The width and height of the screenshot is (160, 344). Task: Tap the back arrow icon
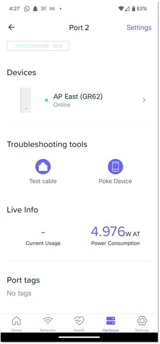(11, 27)
